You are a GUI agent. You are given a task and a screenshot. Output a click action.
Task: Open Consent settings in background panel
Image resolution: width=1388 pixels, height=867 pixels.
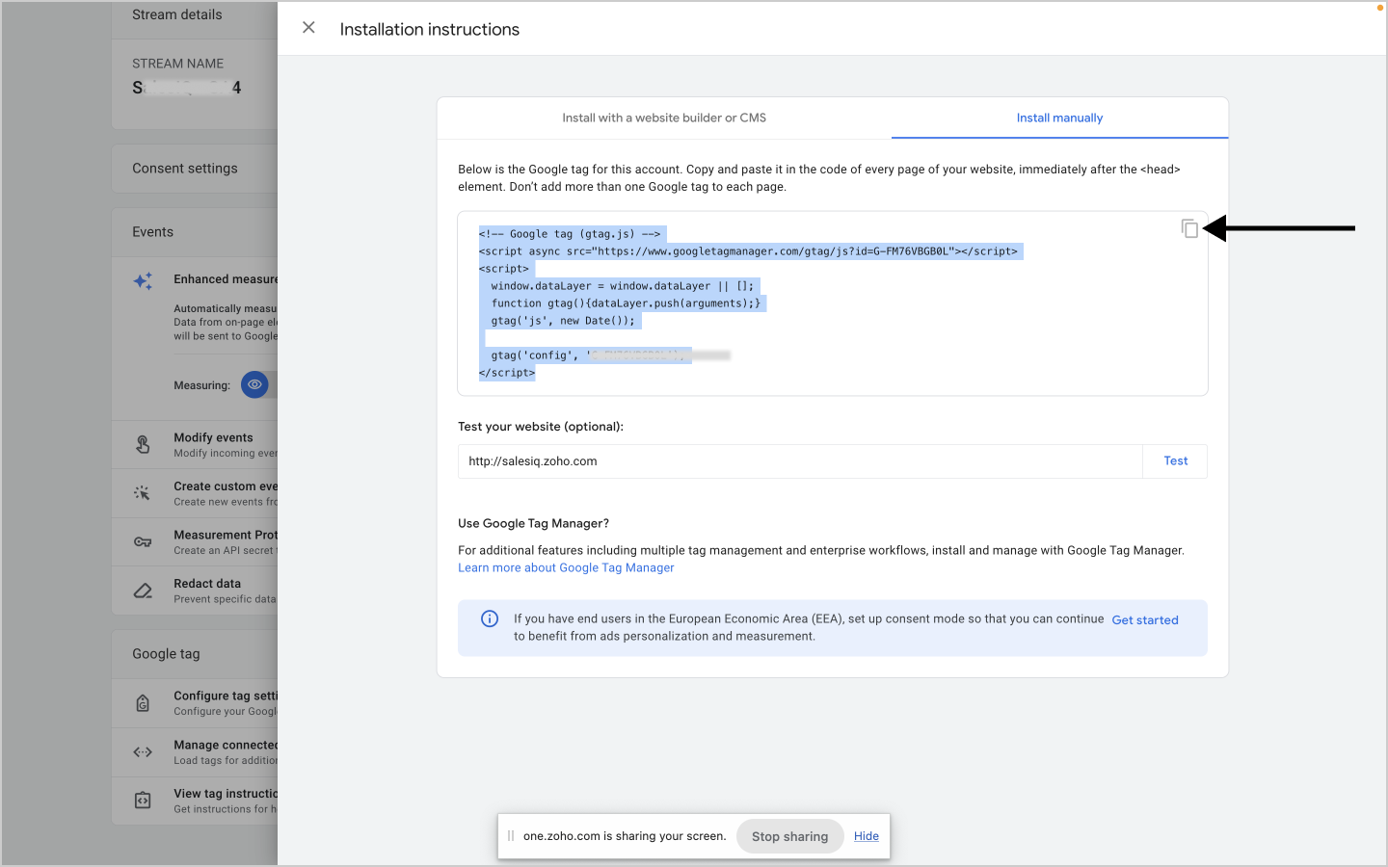pos(195,169)
